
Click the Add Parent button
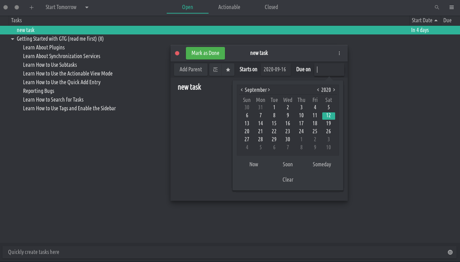(191, 70)
